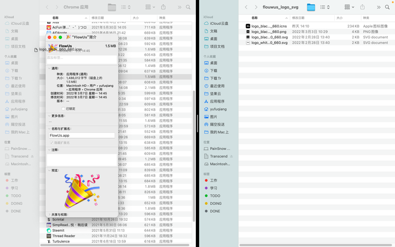395x247 pixels.
Task: Click the FlowUs app icon in info header
Action: 53,48
